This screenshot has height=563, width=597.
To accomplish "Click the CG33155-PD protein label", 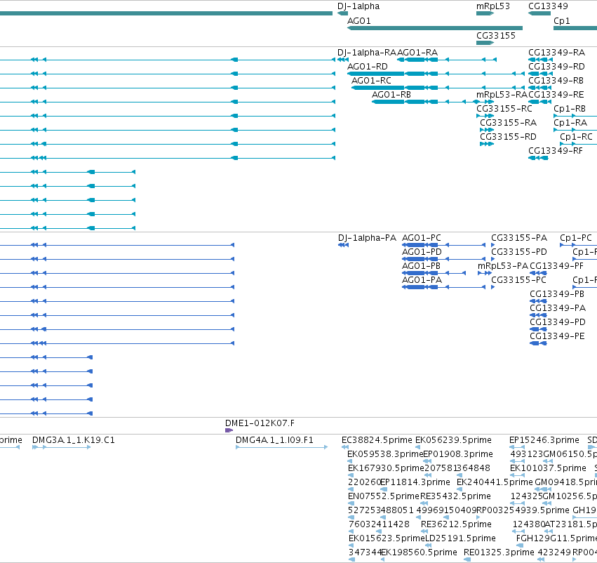I will 519,252.
